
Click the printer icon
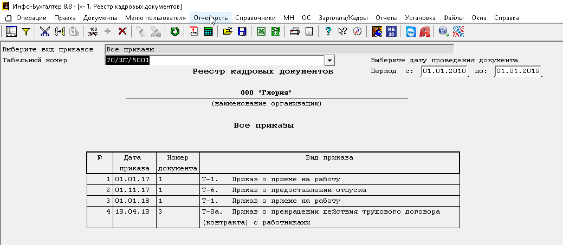click(x=295, y=31)
